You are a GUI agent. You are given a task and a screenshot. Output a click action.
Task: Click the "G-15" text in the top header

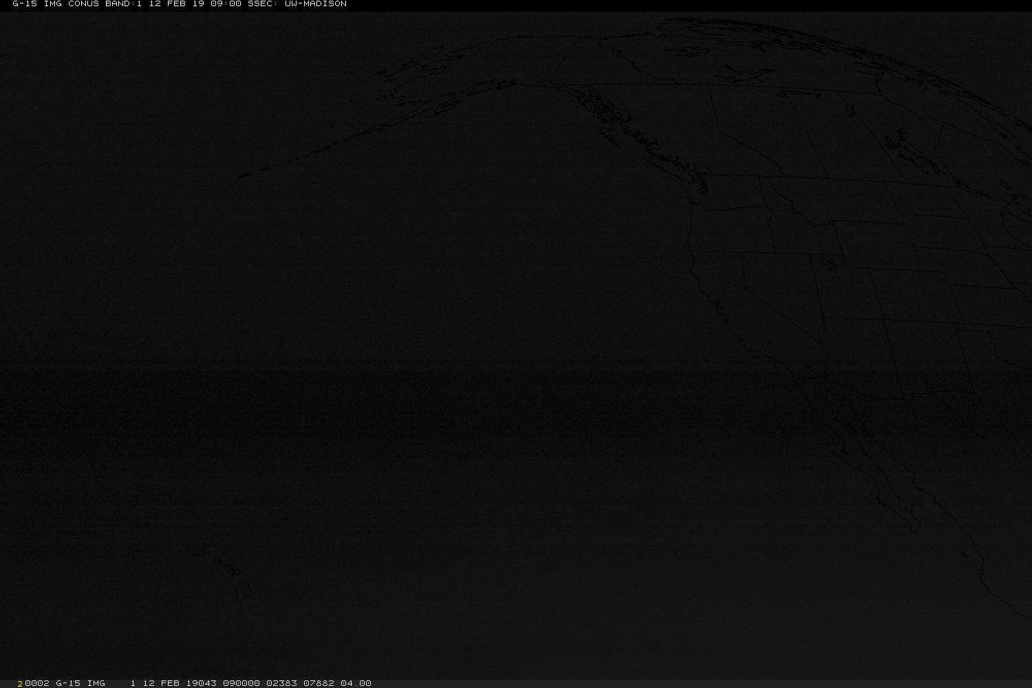click(x=25, y=4)
